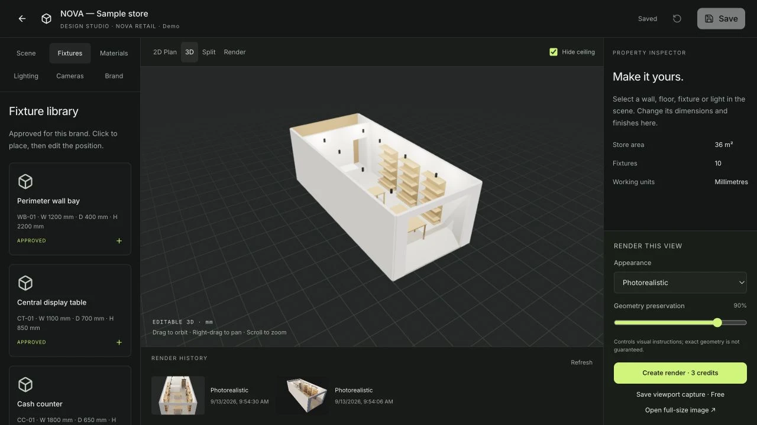Click the 90% geometry preservation value
The height and width of the screenshot is (425, 757).
pyautogui.click(x=740, y=306)
